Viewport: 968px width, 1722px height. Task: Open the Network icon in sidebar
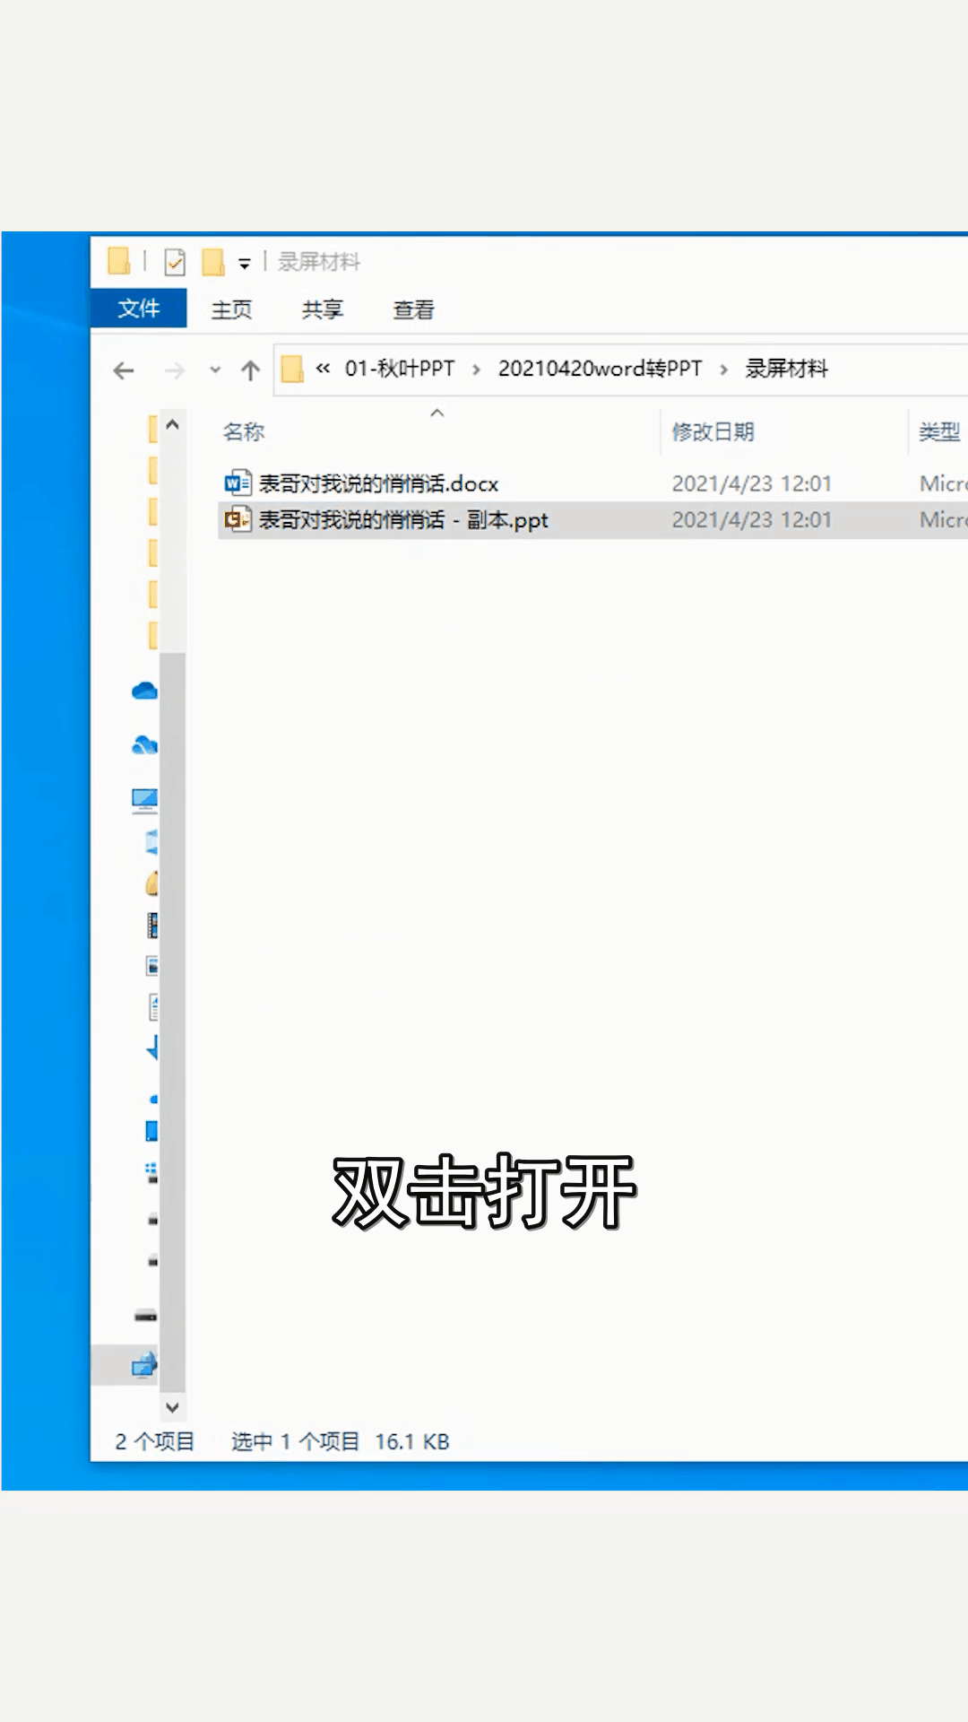tap(144, 1365)
